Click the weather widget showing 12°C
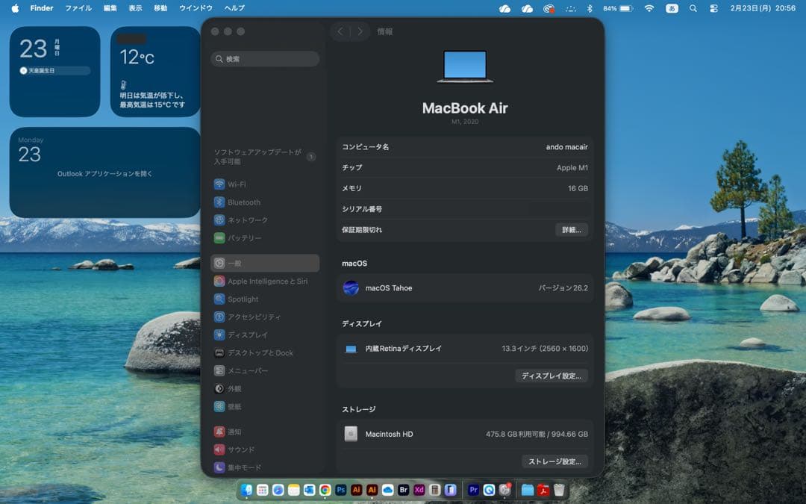Viewport: 806px width, 504px height. [x=155, y=72]
